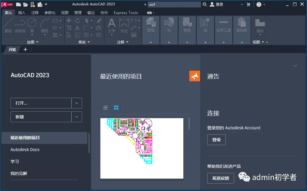Open the 特性 (Properties) panel dropdown
Image resolution: width=307 pixels, height=191 pixels.
pyautogui.click(x=187, y=42)
